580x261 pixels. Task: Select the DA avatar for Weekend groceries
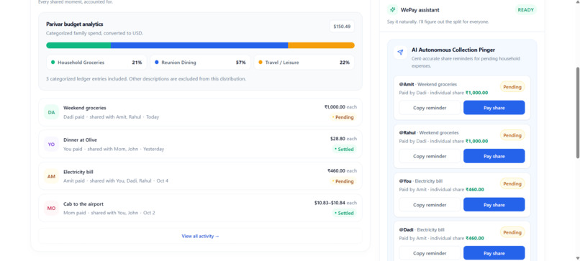pyautogui.click(x=51, y=112)
